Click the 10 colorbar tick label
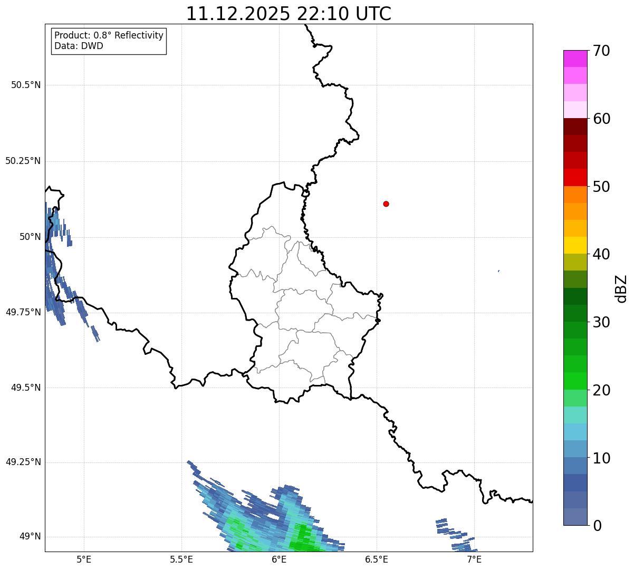This screenshot has width=634, height=570. (x=601, y=458)
